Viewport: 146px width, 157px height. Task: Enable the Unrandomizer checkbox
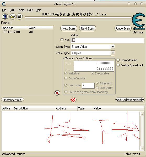[118, 60]
